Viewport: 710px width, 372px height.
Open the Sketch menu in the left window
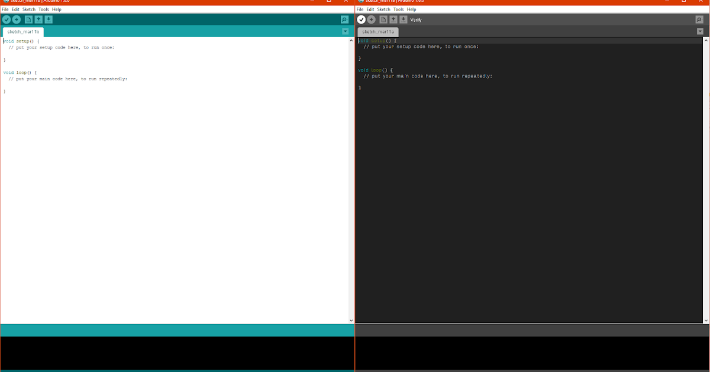coord(28,9)
